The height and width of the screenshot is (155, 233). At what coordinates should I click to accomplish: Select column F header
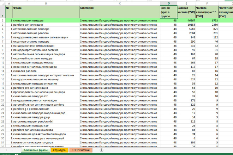pyautogui.click(x=207, y=4)
